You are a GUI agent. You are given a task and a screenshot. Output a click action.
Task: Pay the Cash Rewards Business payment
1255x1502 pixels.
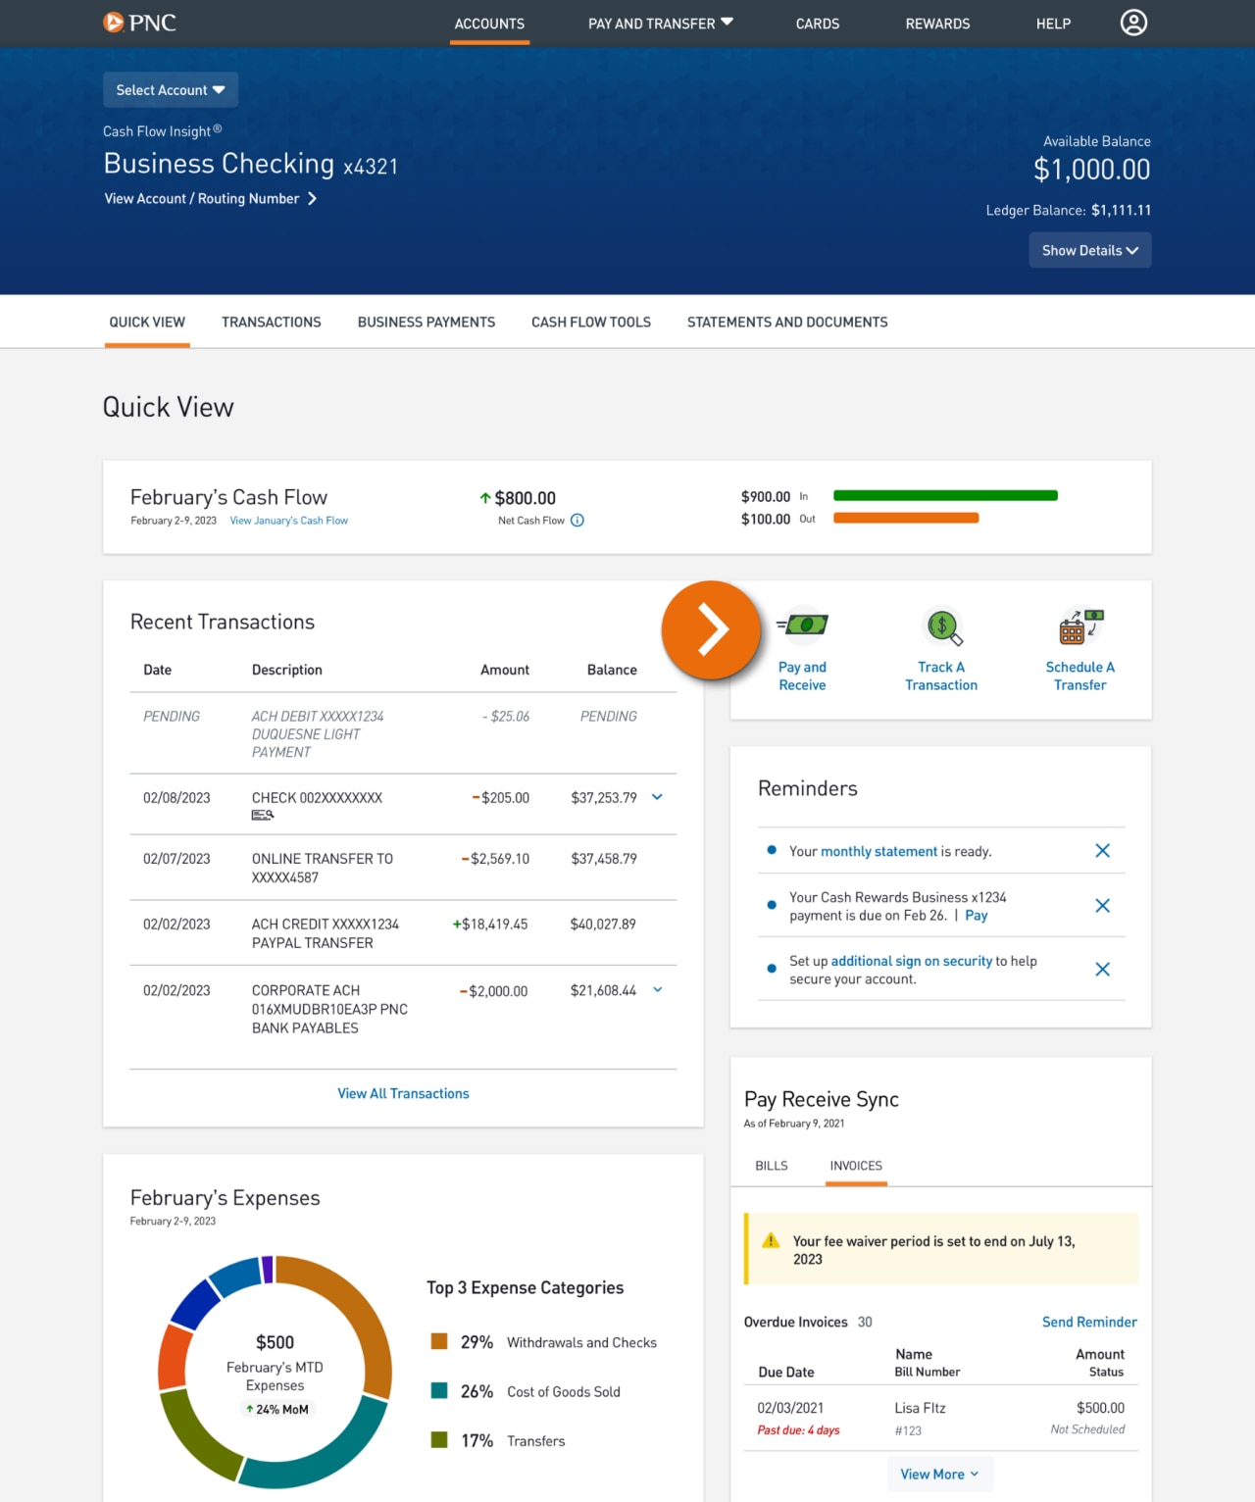pos(976,915)
